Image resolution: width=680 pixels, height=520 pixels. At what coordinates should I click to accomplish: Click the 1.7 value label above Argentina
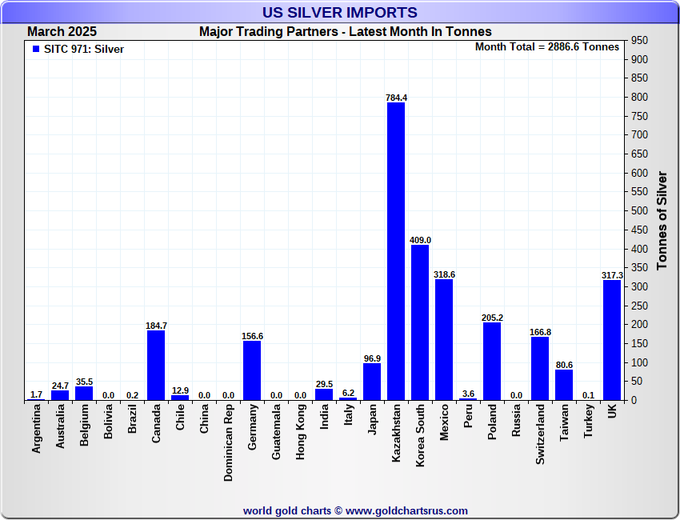pos(37,394)
